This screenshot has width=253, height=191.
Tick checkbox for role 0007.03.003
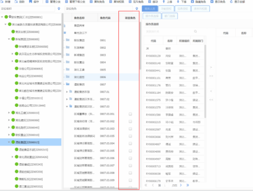coord(130,129)
